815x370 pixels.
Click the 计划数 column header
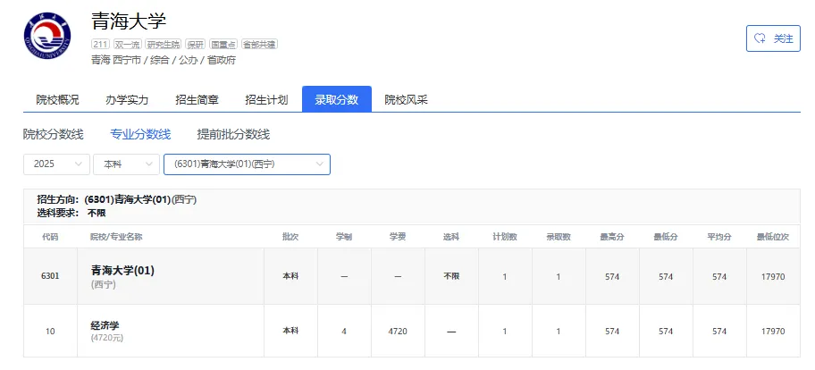505,237
